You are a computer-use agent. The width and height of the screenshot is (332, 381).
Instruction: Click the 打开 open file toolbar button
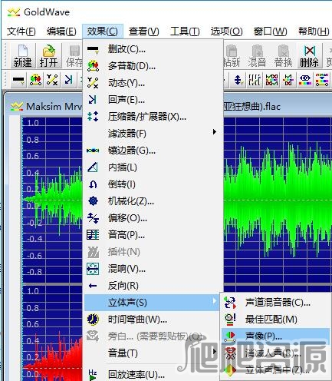pos(48,55)
